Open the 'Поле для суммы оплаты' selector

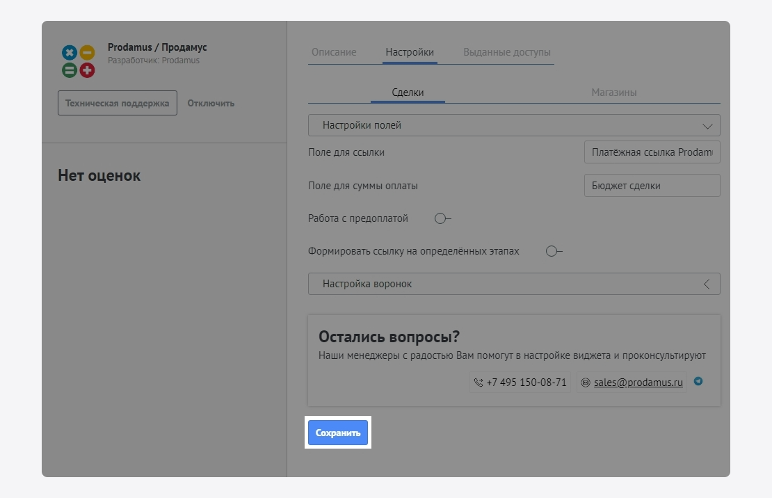click(x=652, y=186)
